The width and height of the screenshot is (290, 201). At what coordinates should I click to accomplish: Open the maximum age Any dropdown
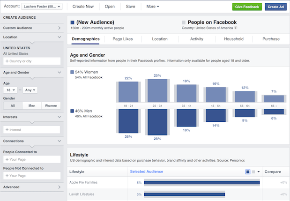click(30, 90)
